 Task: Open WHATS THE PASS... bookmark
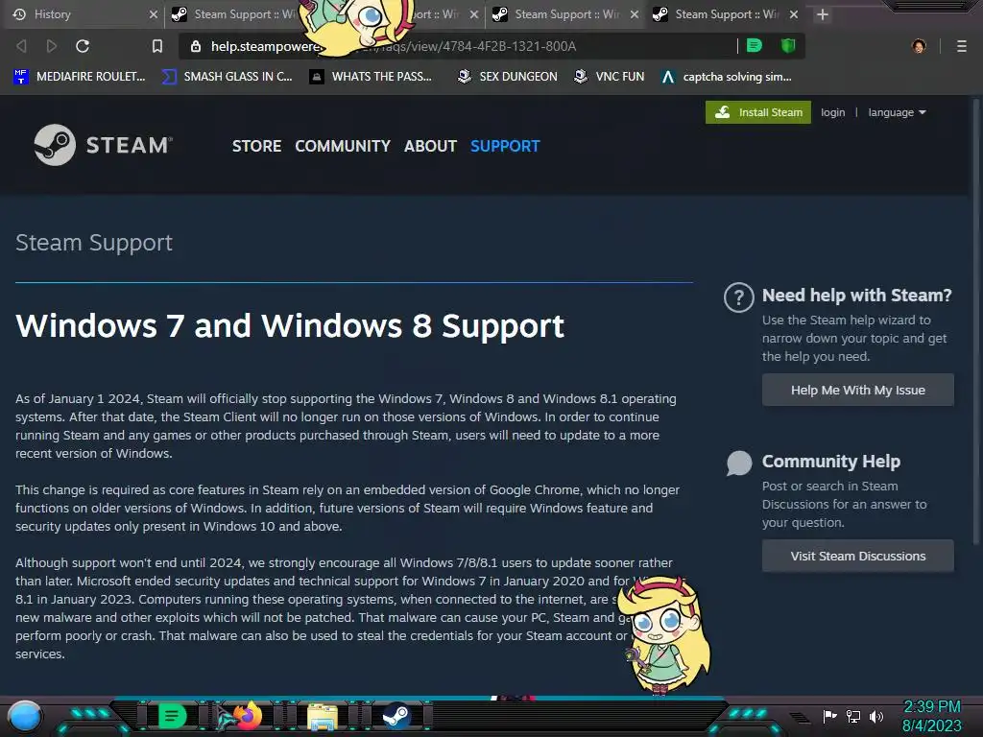(371, 77)
